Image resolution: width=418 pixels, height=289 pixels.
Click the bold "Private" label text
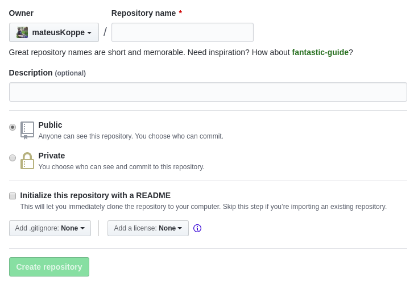point(52,156)
